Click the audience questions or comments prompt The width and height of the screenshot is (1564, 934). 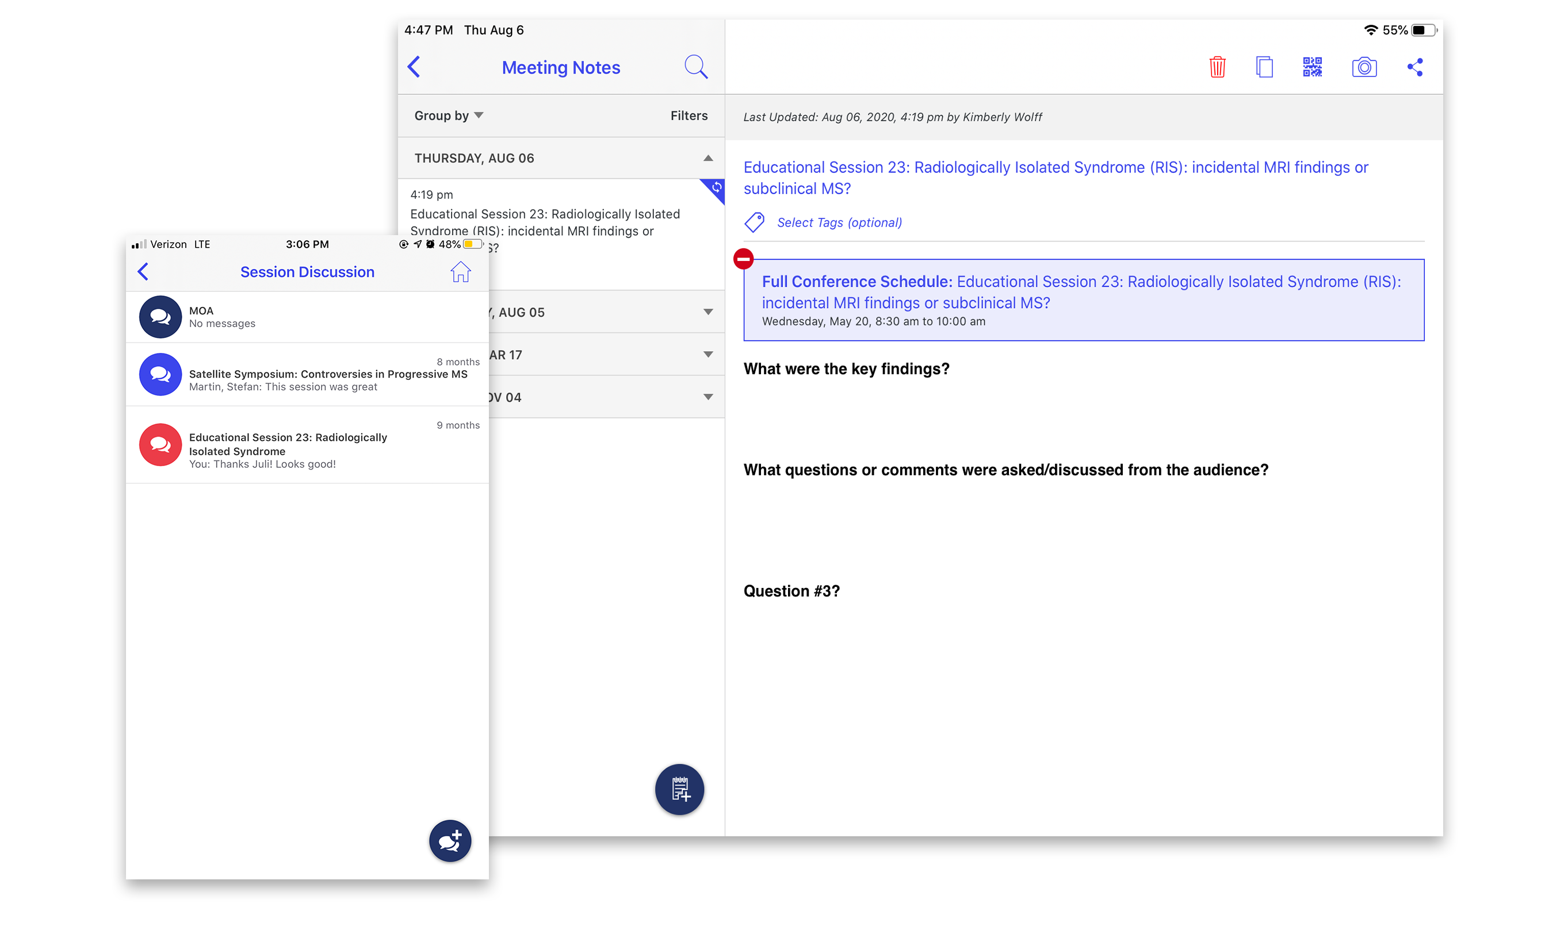(x=1005, y=470)
